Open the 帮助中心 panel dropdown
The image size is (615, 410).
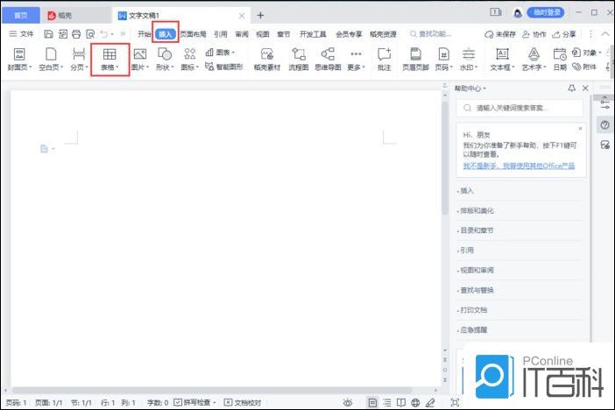pos(470,88)
